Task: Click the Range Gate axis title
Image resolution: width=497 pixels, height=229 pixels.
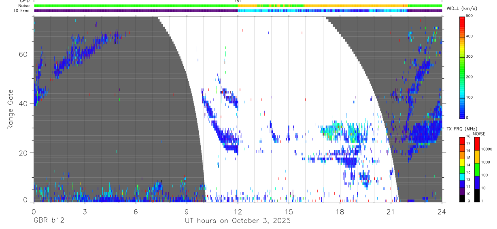Action: tap(10, 110)
